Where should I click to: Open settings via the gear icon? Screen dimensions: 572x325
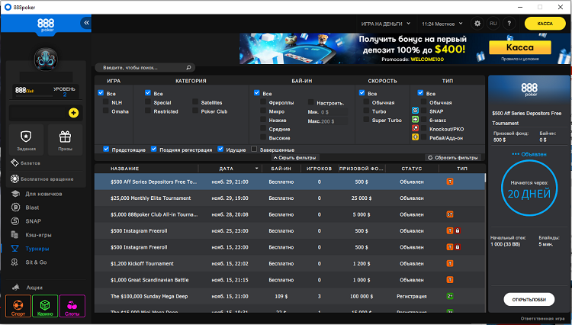coord(477,24)
